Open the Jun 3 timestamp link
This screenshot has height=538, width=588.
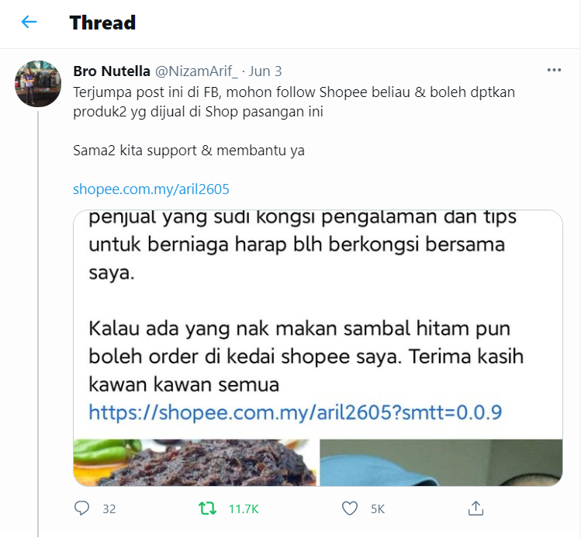(x=265, y=71)
